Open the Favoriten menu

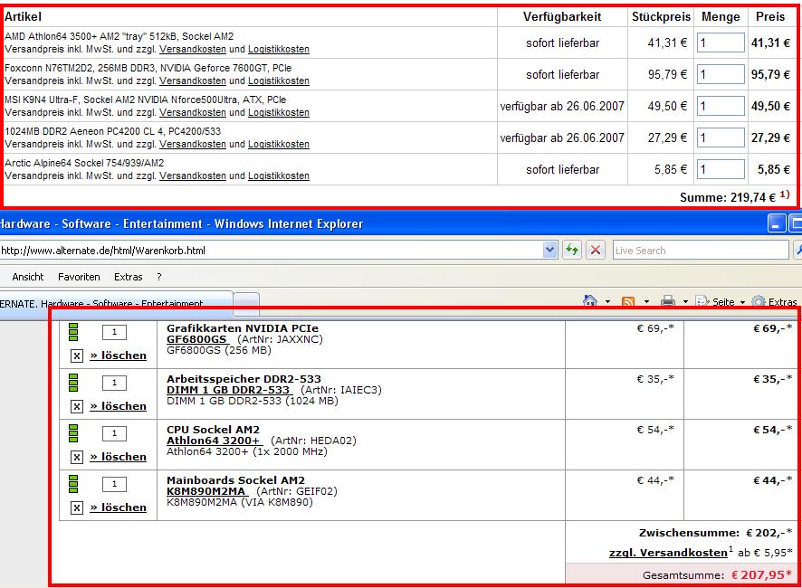coord(79,277)
